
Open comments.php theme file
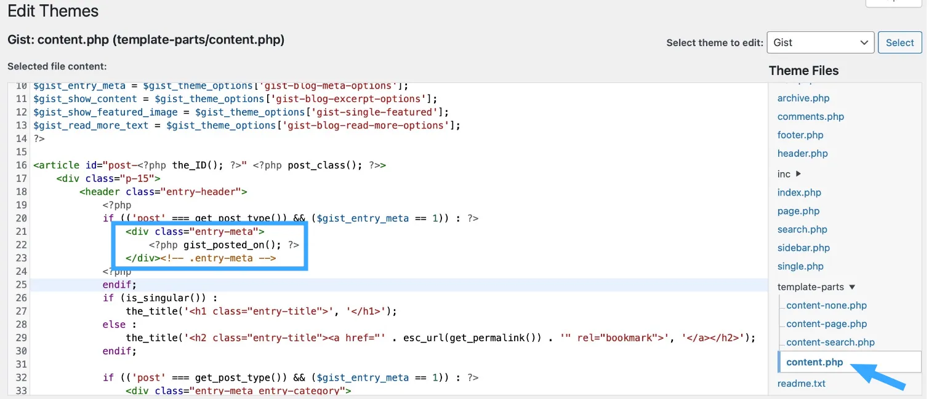[x=810, y=117]
